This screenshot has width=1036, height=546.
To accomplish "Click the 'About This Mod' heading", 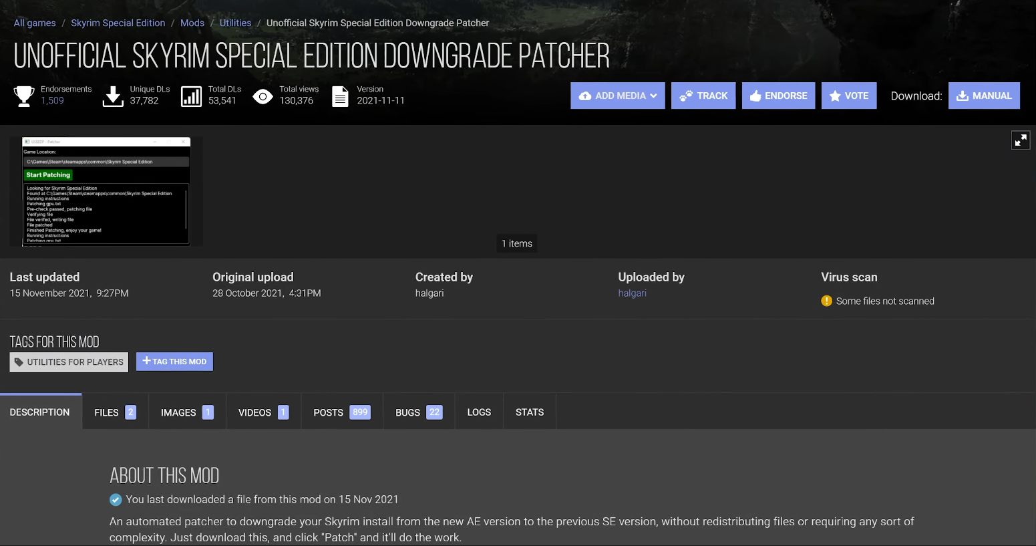I will pyautogui.click(x=164, y=476).
